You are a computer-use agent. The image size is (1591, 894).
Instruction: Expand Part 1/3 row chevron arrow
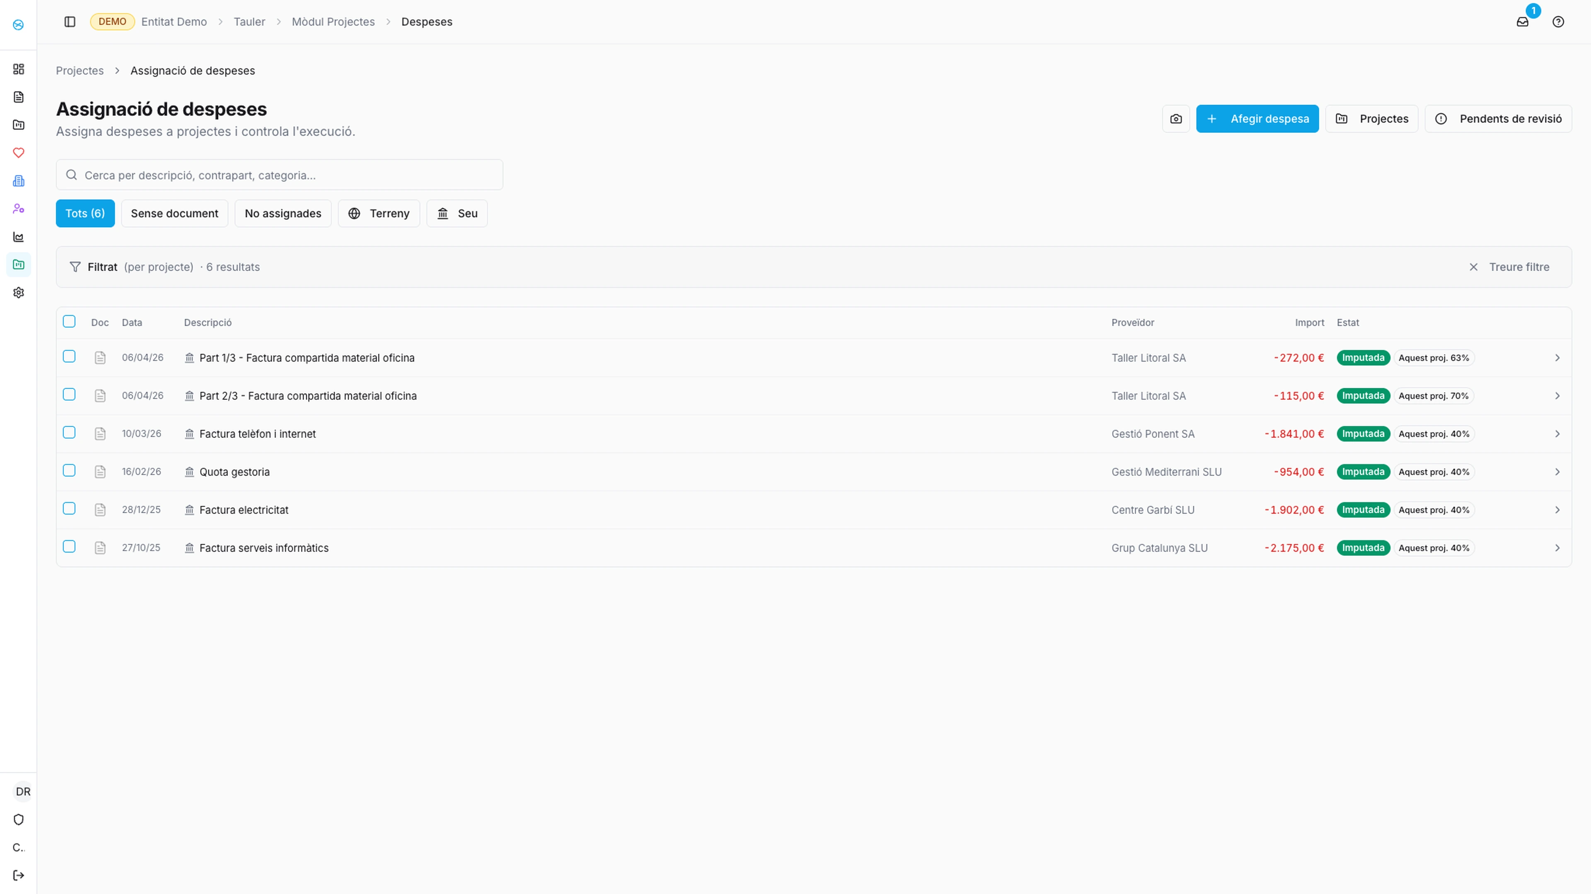point(1557,358)
